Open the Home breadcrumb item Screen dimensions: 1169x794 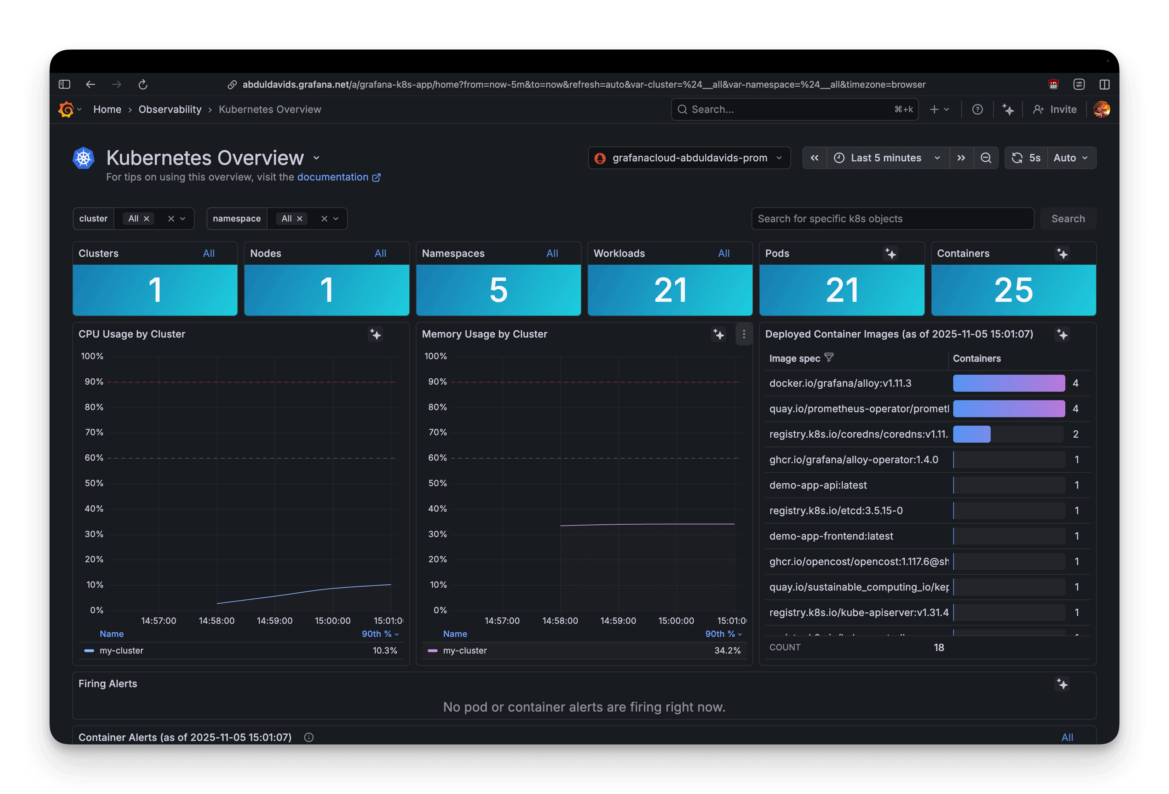[107, 109]
